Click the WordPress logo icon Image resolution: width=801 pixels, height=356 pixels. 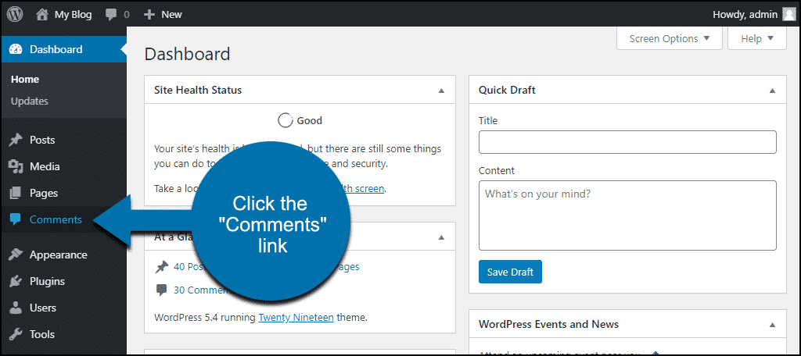pyautogui.click(x=15, y=14)
